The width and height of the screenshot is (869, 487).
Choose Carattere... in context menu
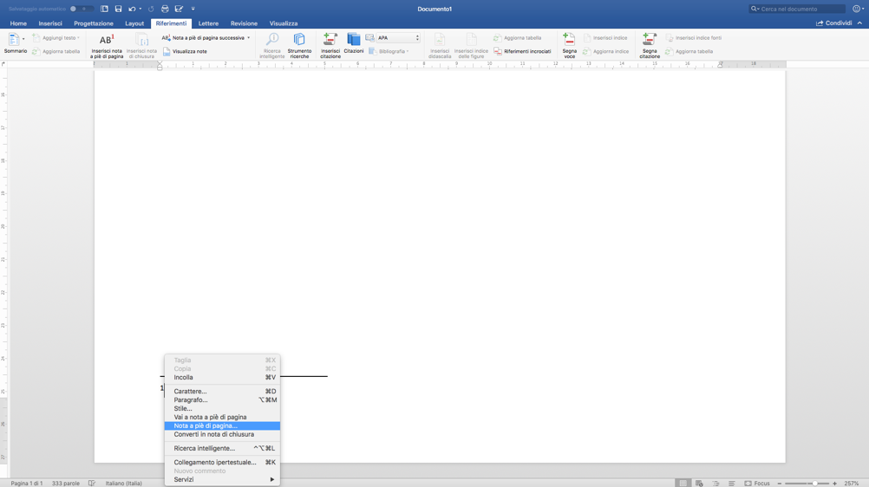[x=222, y=391]
